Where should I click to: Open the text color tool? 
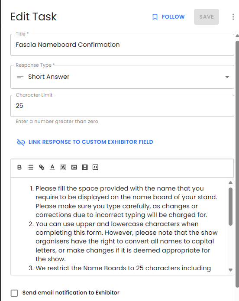pyautogui.click(x=52, y=168)
